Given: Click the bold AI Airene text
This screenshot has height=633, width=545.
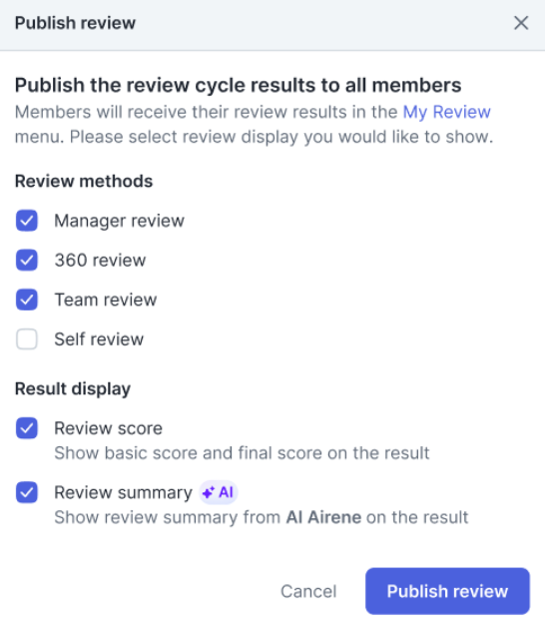Looking at the screenshot, I should (x=323, y=517).
